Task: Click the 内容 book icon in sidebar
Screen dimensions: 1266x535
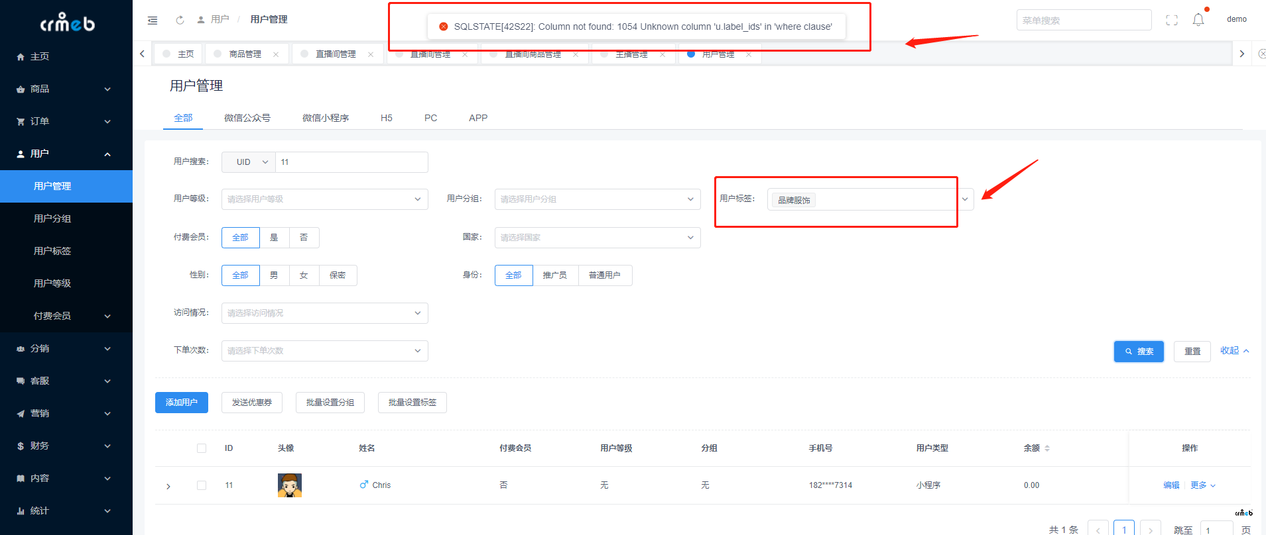Action: (21, 479)
